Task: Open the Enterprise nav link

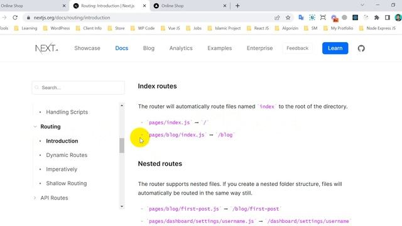Action: pyautogui.click(x=259, y=48)
